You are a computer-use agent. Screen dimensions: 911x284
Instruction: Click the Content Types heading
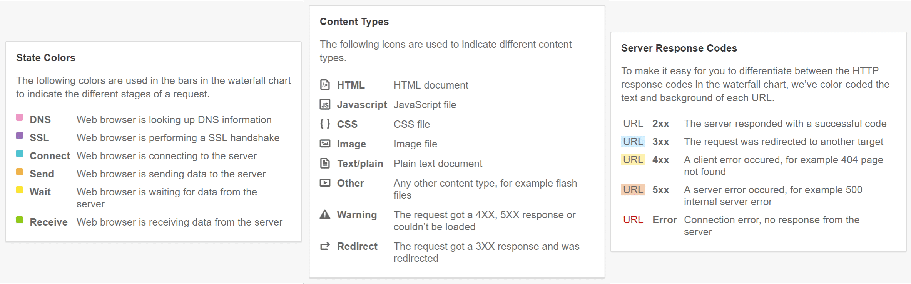[354, 22]
